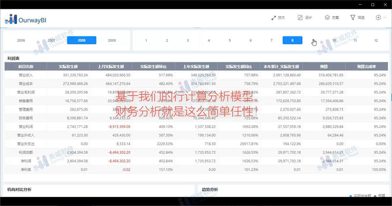
Task: Close the window
Action: click(385, 4)
